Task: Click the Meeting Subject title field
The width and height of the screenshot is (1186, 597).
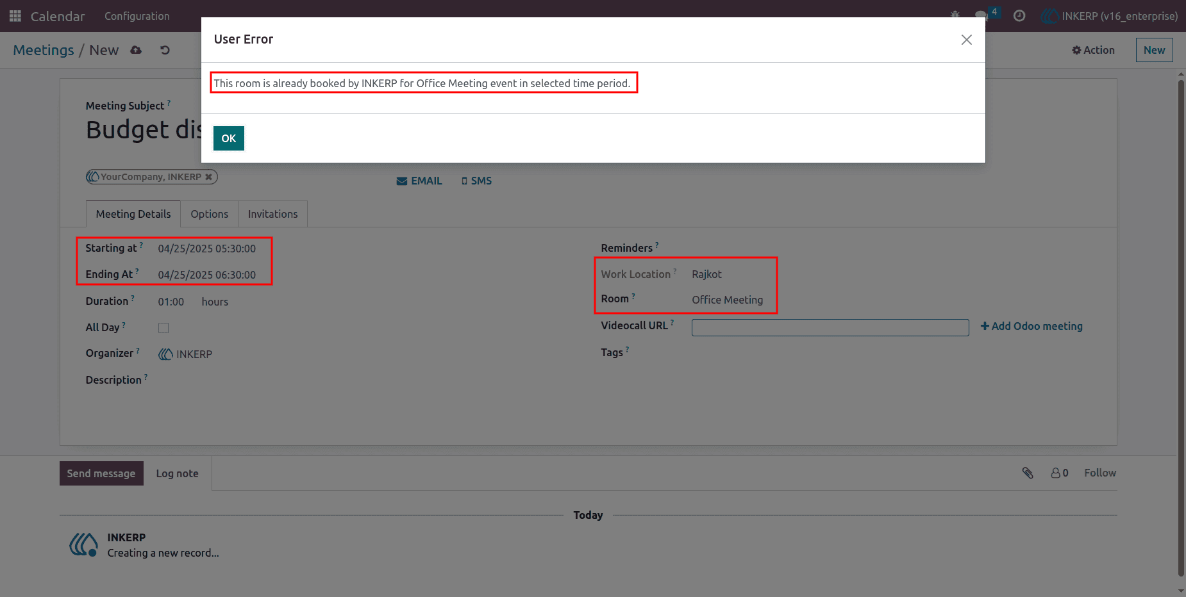Action: pyautogui.click(x=144, y=130)
